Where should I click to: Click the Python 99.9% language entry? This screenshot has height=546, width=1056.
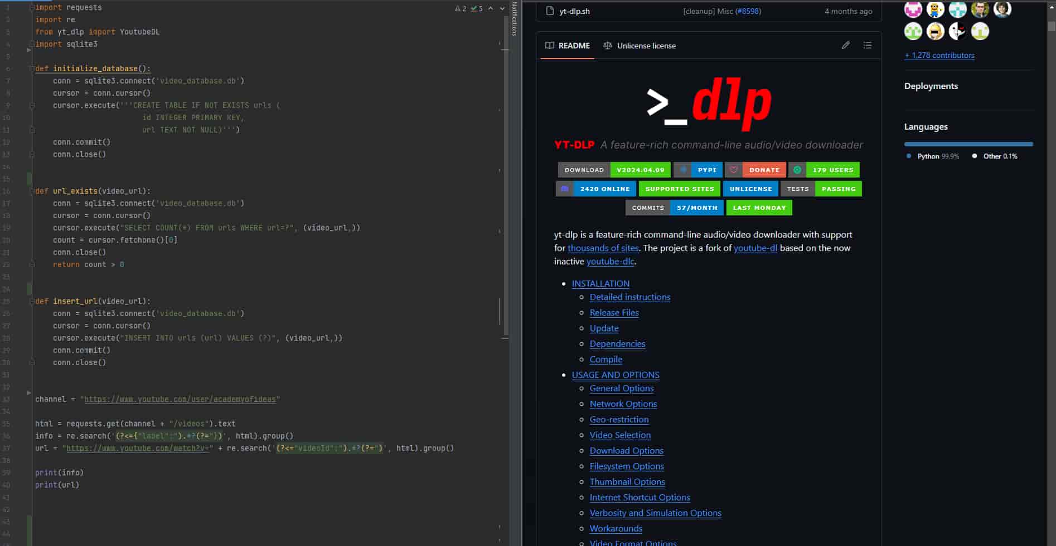[933, 156]
